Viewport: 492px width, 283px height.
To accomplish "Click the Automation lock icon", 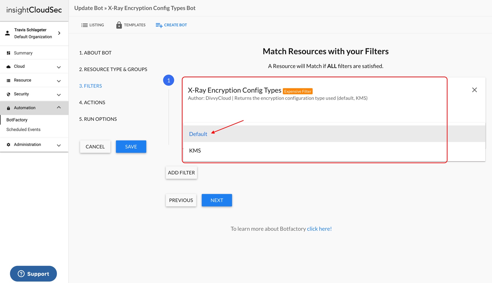I will click(9, 108).
